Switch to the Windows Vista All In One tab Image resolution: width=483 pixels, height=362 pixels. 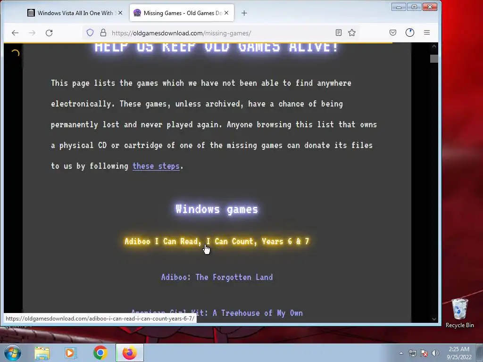75,13
